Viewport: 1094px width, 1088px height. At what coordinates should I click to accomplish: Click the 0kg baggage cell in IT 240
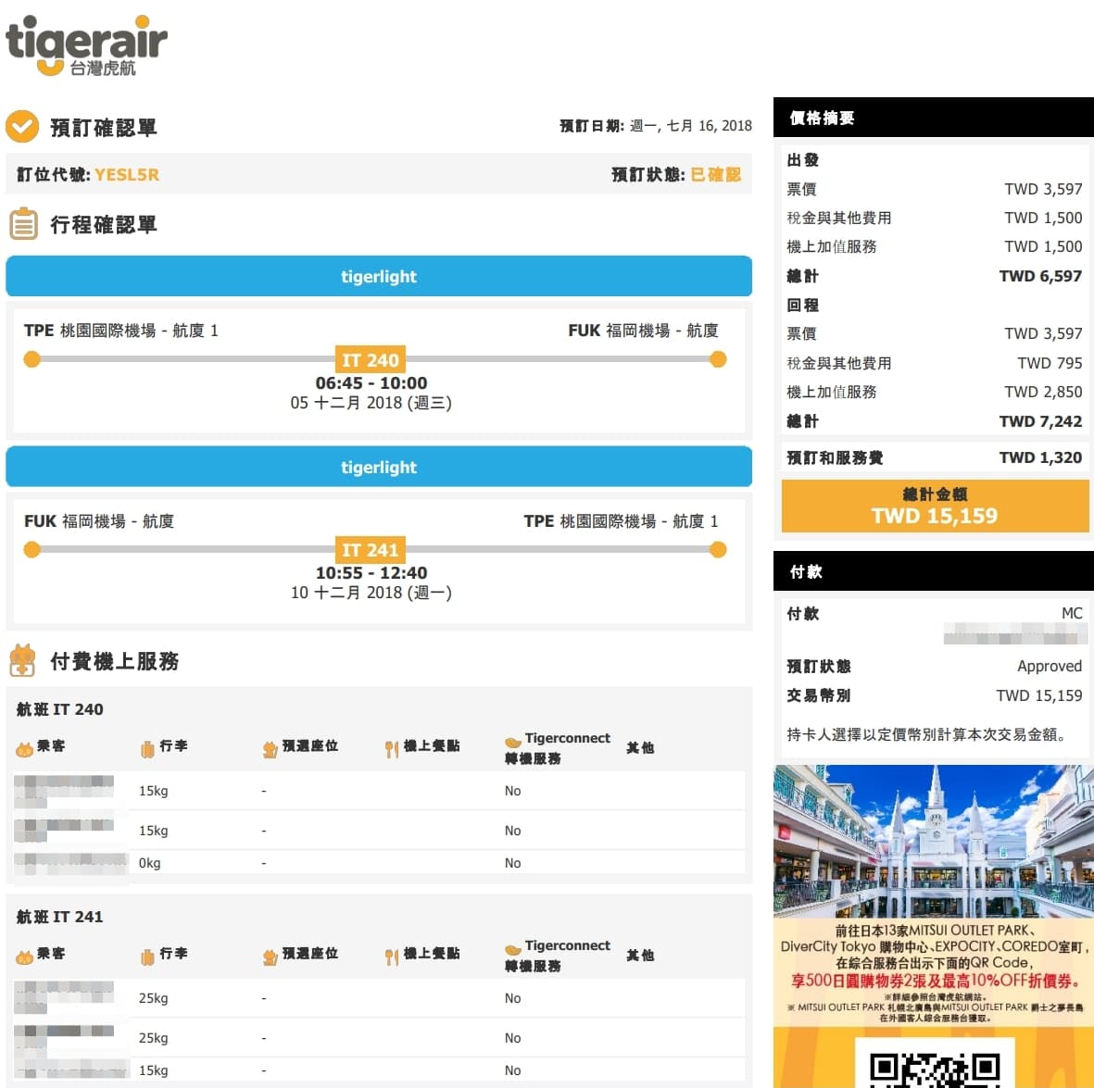pyautogui.click(x=149, y=863)
